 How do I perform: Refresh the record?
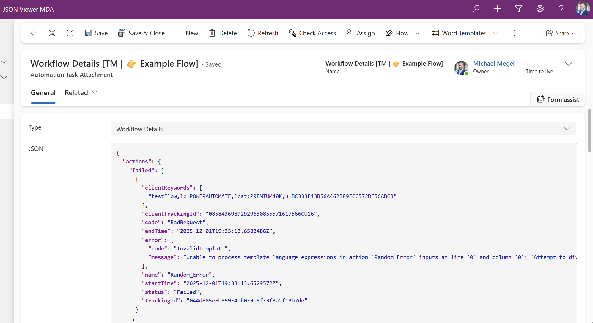tap(263, 33)
